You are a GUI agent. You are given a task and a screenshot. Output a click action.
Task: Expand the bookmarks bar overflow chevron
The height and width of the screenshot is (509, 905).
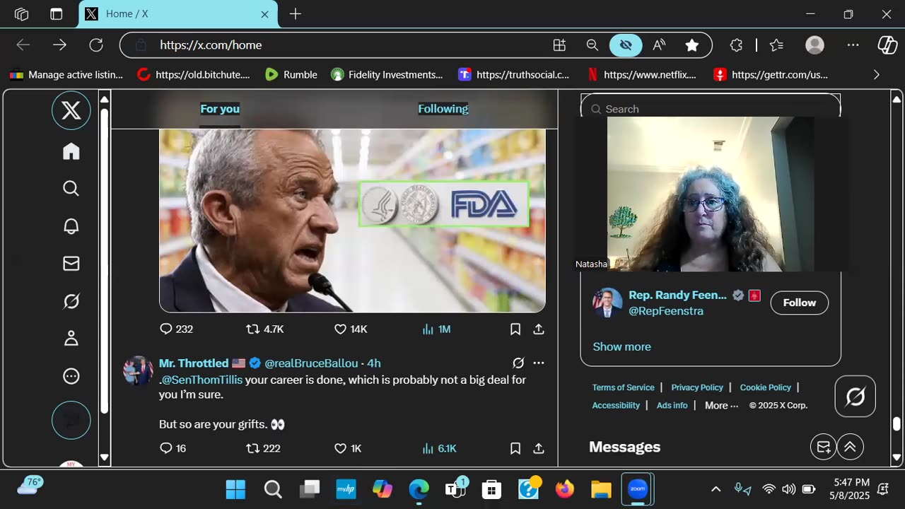point(877,74)
